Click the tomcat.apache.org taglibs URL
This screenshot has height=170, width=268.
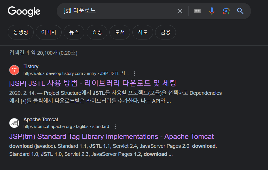66,126
